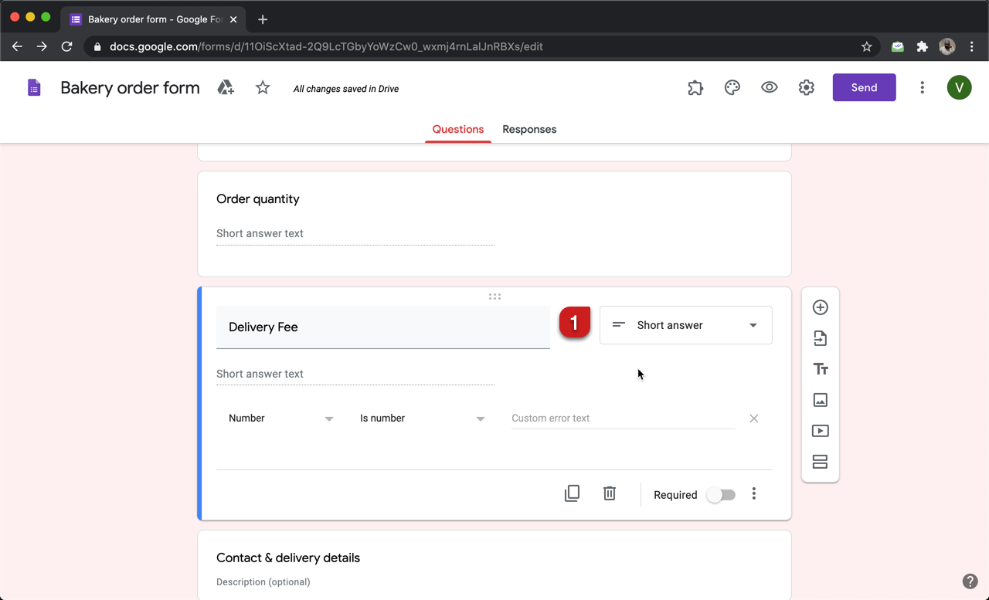
Task: Bookmark the page in the address bar
Action: pyautogui.click(x=866, y=46)
